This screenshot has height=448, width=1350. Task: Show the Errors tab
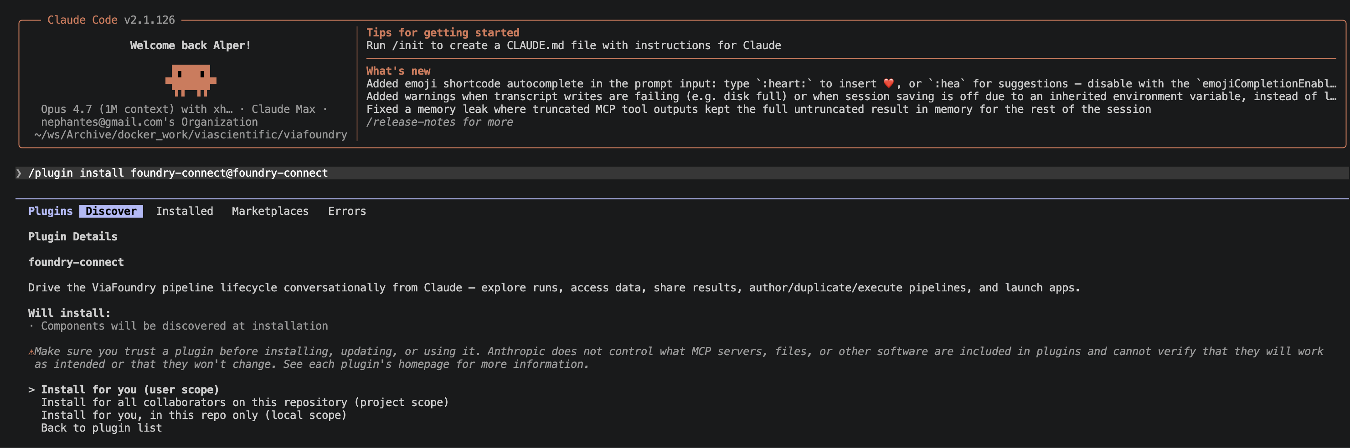coord(347,211)
